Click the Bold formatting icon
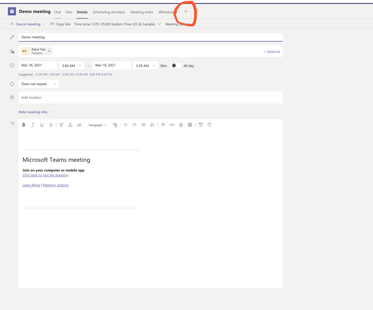Image resolution: width=373 pixels, height=310 pixels. 24,125
